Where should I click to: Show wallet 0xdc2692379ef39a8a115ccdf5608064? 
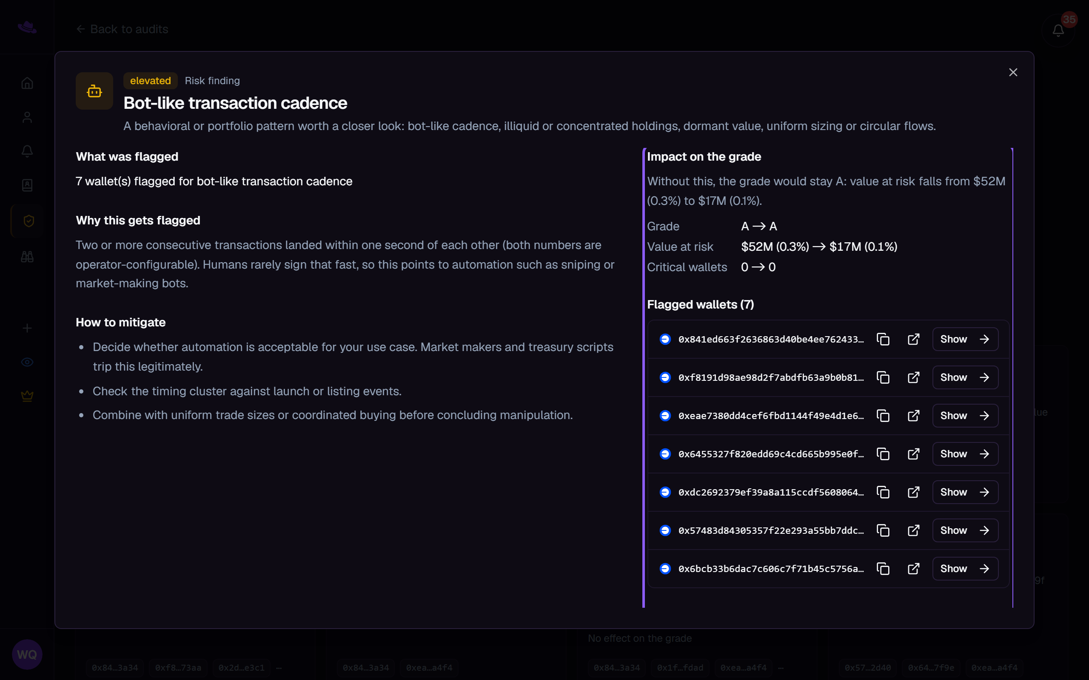tap(965, 492)
